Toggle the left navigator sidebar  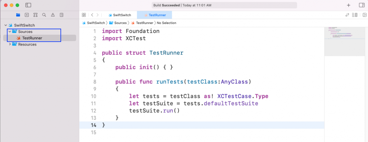tap(28, 5)
